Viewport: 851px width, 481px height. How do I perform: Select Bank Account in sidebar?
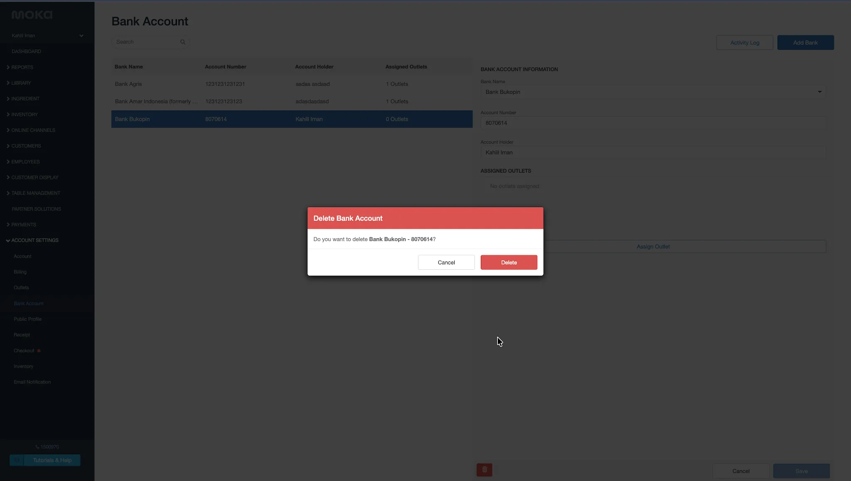coord(28,304)
